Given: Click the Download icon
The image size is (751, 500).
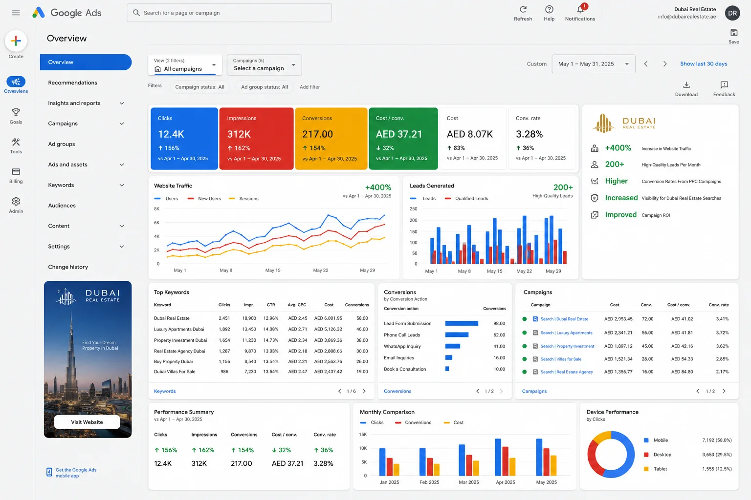Looking at the screenshot, I should point(686,85).
